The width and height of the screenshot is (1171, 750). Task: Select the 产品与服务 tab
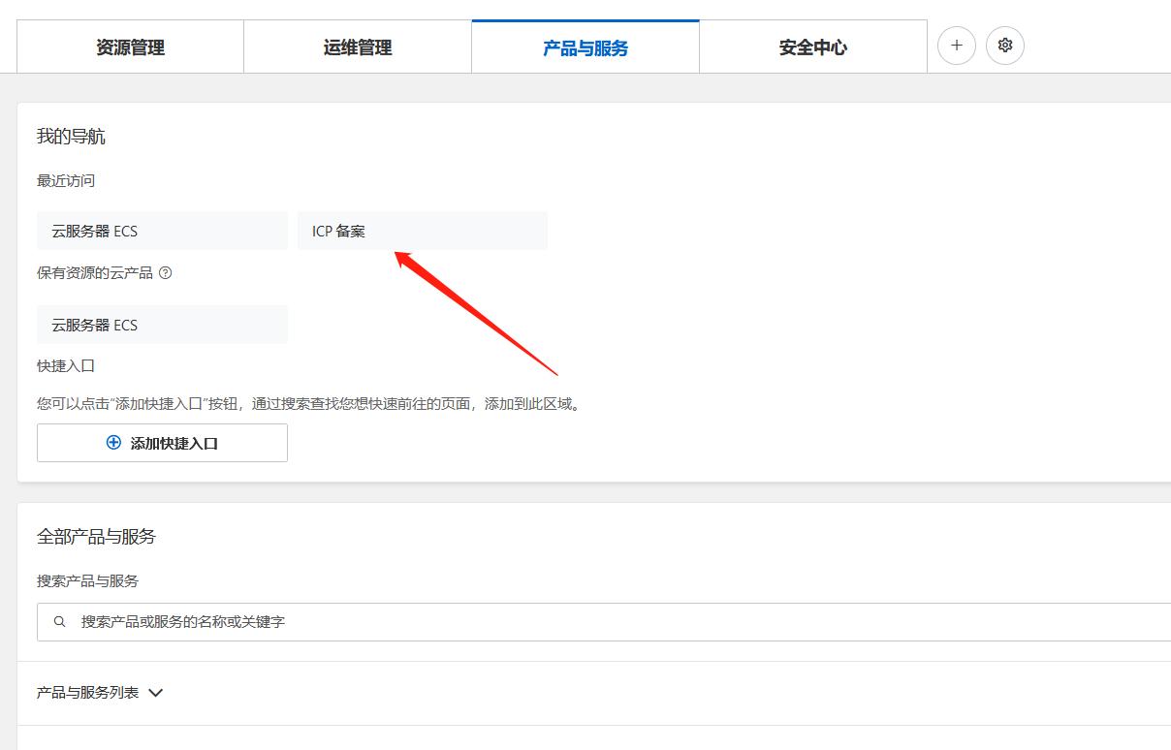tap(585, 46)
